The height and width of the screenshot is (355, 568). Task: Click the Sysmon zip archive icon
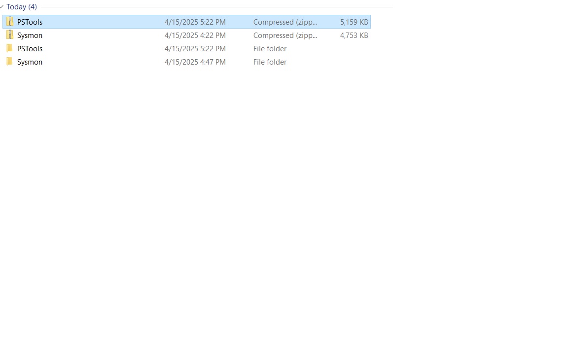pos(10,35)
